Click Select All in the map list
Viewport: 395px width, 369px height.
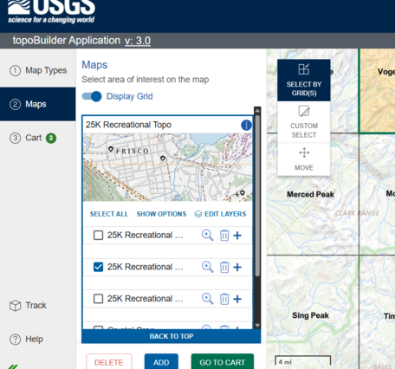pos(109,214)
